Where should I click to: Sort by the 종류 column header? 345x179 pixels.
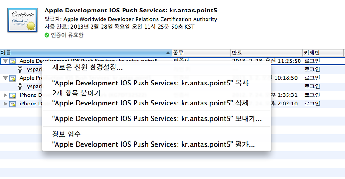201,53
